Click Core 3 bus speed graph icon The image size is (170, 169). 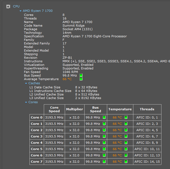(x=104, y=136)
